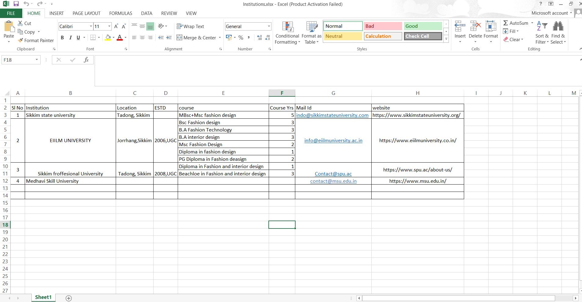Open the Orientation text angle icon

click(161, 26)
